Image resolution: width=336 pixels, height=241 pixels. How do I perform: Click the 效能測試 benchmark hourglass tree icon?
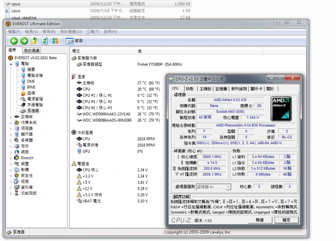click(x=17, y=193)
